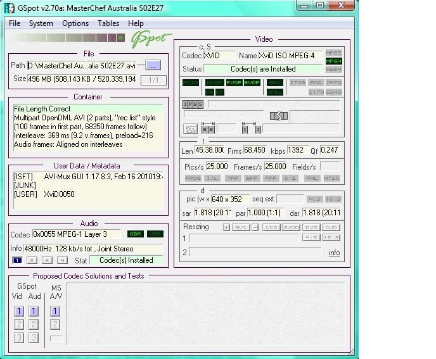The width and height of the screenshot is (436, 359).
Task: Click the MPG2 codec indicator
Action: (x=333, y=53)
